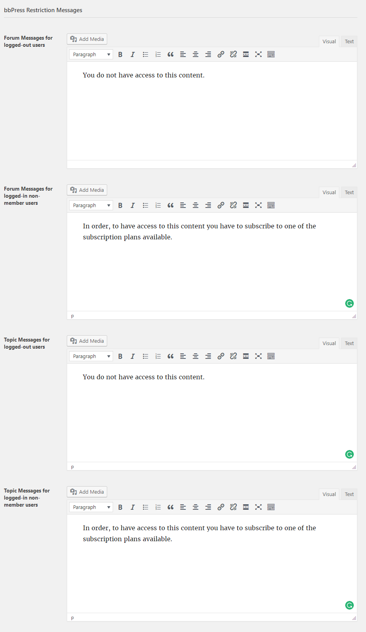The image size is (366, 632).
Task: Open Paragraph format dropdown for Topic logged-out users
Action: tap(91, 356)
